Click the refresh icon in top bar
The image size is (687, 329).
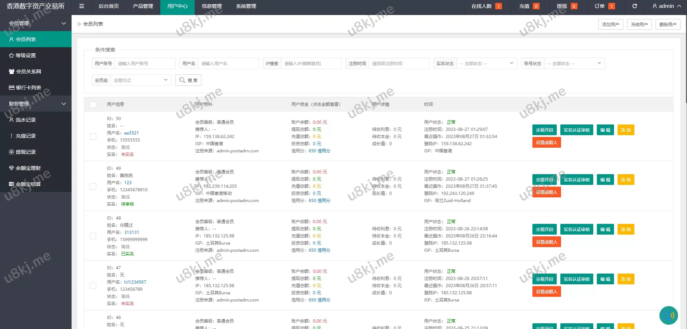634,6
